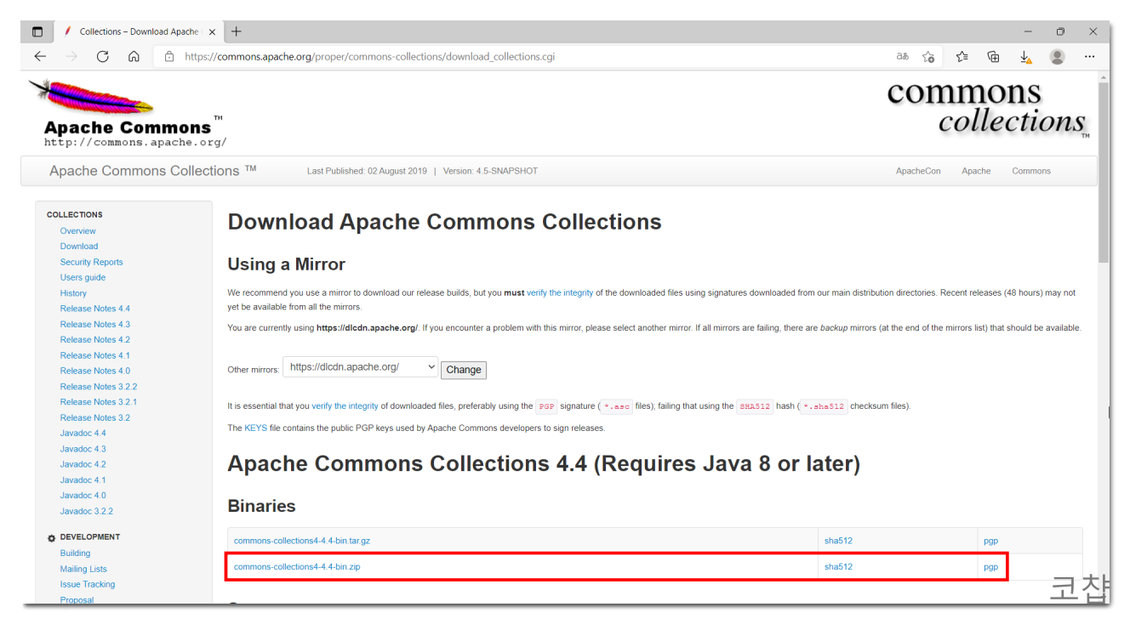Click the browser Back arrow
The height and width of the screenshot is (624, 1130).
tap(40, 56)
